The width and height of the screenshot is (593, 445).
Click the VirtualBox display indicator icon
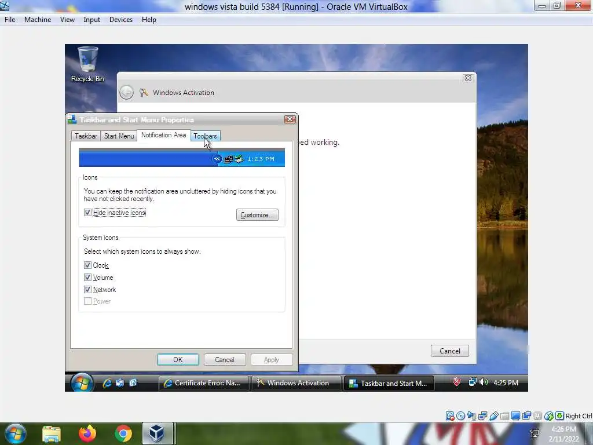point(515,416)
